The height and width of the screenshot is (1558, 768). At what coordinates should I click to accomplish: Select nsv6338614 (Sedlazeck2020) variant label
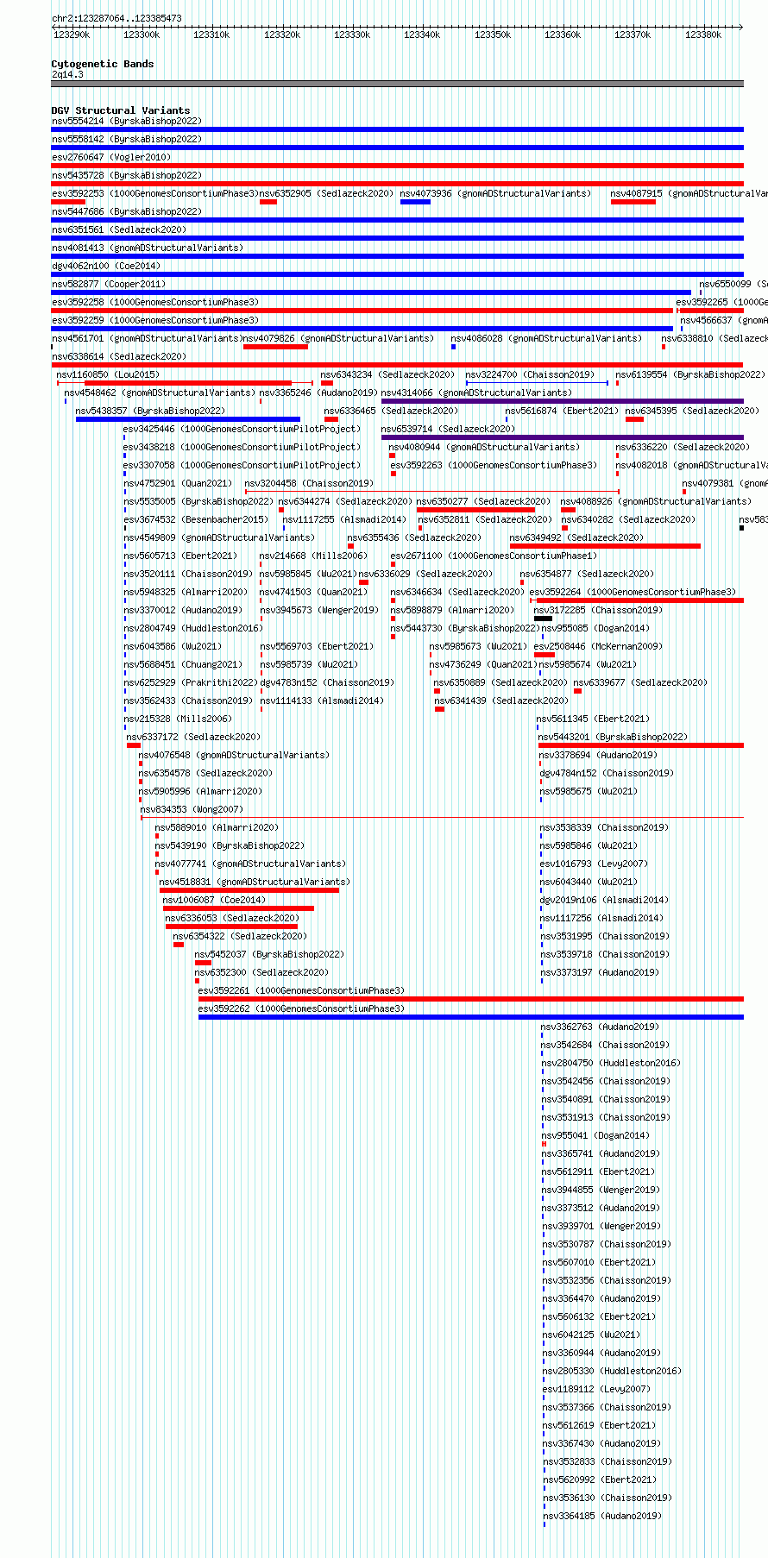[119, 357]
